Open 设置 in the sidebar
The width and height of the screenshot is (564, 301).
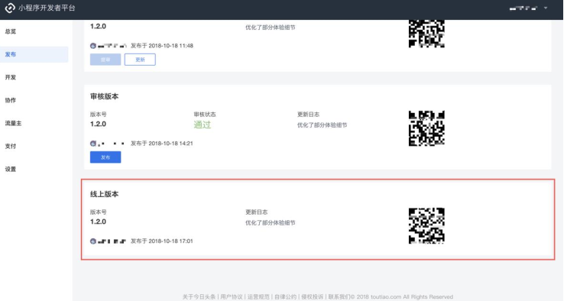tap(11, 169)
